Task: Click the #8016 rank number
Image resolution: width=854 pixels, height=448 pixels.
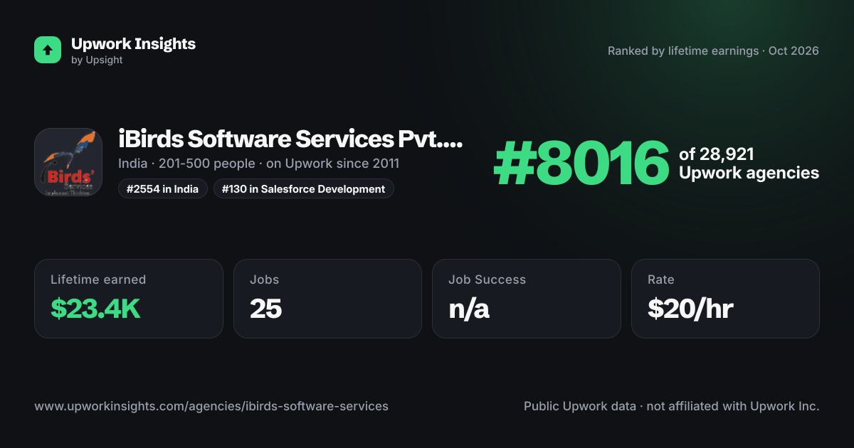Action: [x=581, y=164]
